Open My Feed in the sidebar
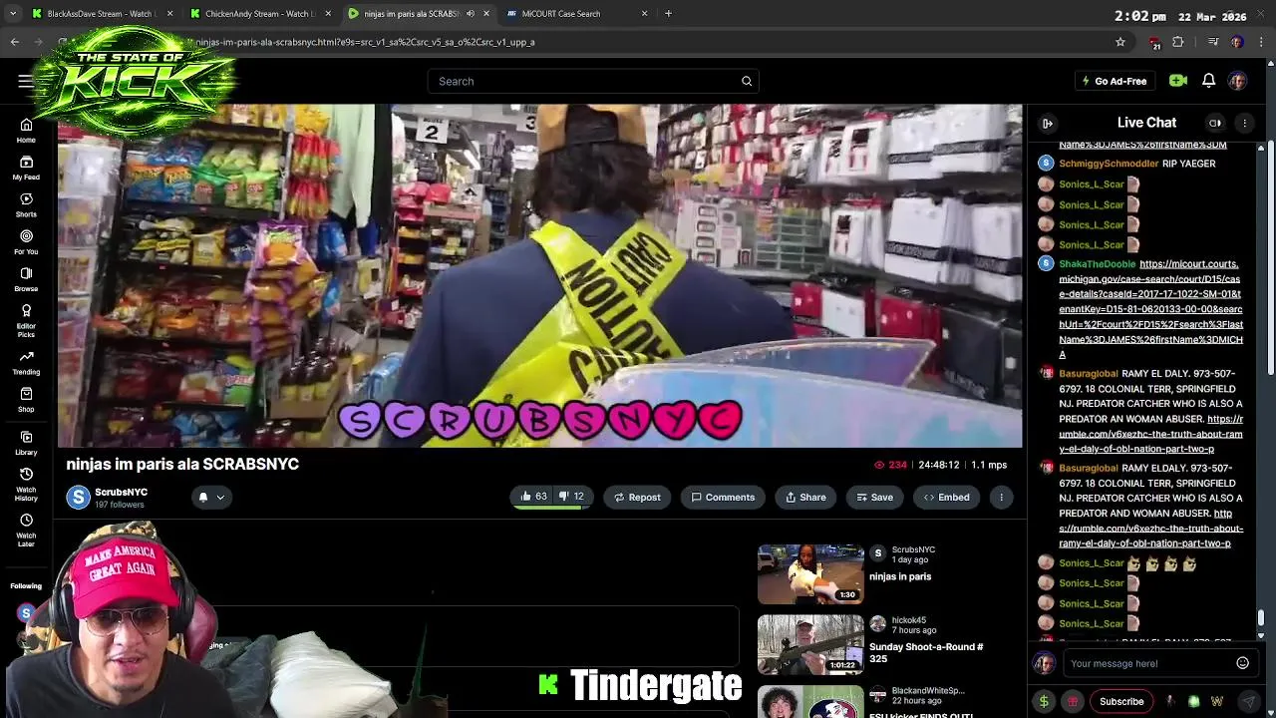This screenshot has height=718, width=1276. point(26,168)
